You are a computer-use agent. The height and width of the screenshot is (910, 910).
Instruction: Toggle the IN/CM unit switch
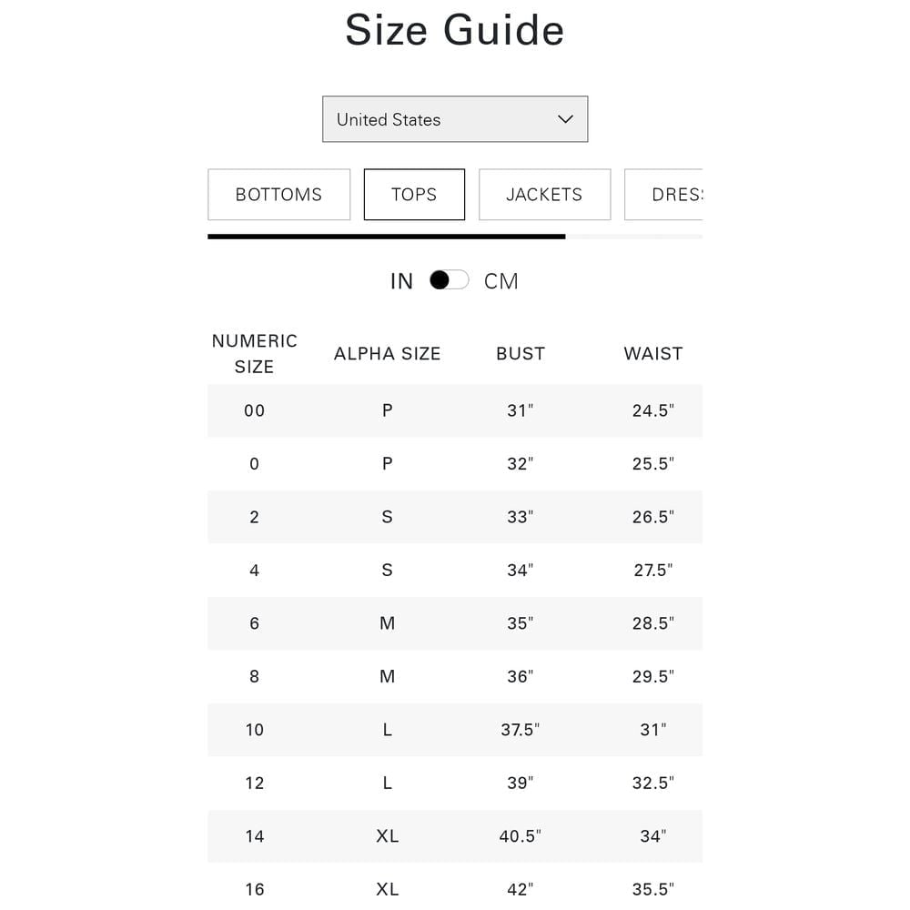[x=450, y=280]
